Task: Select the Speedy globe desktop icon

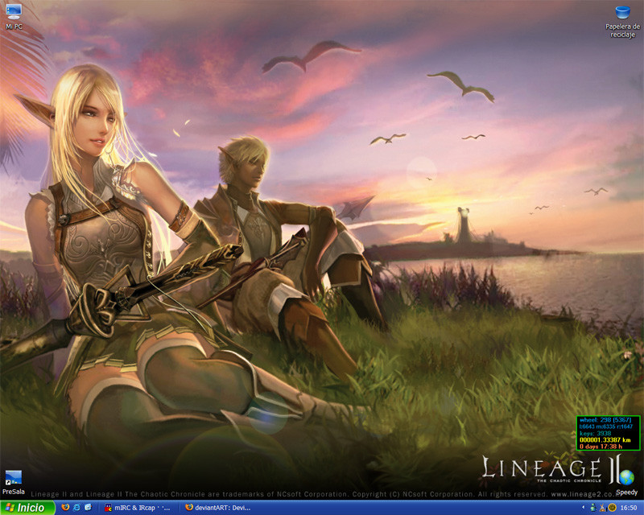Action: 627,483
